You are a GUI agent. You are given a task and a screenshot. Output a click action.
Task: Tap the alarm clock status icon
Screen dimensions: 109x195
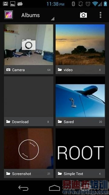pos(88,4)
